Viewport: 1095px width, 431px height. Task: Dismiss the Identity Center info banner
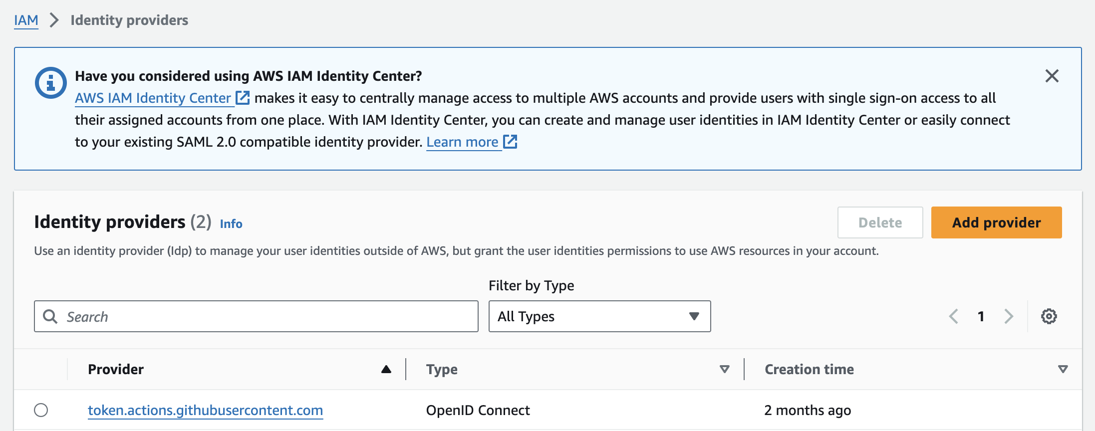1052,76
